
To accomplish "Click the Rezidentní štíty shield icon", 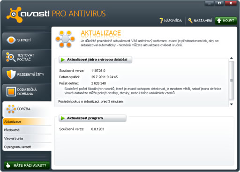I will [x=11, y=74].
